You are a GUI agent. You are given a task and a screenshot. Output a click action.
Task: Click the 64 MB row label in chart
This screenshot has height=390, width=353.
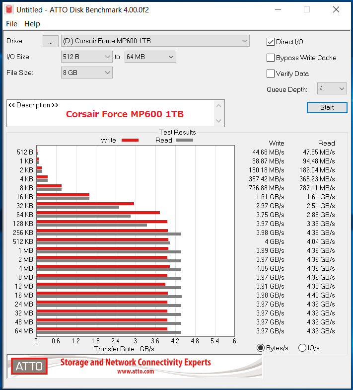point(24,331)
